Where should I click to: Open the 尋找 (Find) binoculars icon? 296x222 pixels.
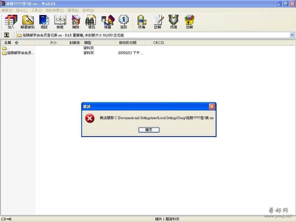(x=92, y=22)
